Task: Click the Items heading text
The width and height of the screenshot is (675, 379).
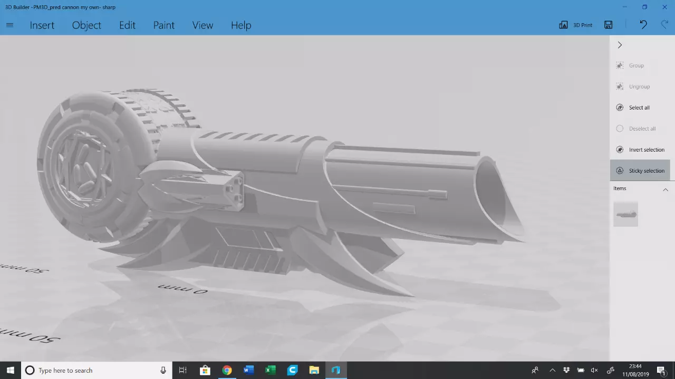Action: point(620,188)
